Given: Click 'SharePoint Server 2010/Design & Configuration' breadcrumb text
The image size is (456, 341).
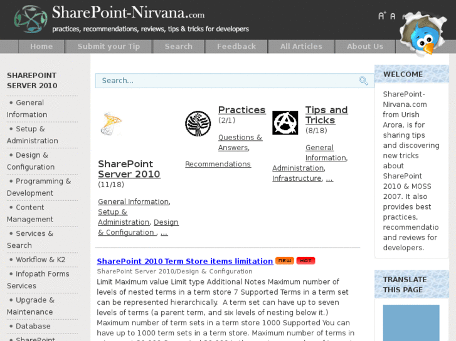Looking at the screenshot, I should pyautogui.click(x=174, y=272).
